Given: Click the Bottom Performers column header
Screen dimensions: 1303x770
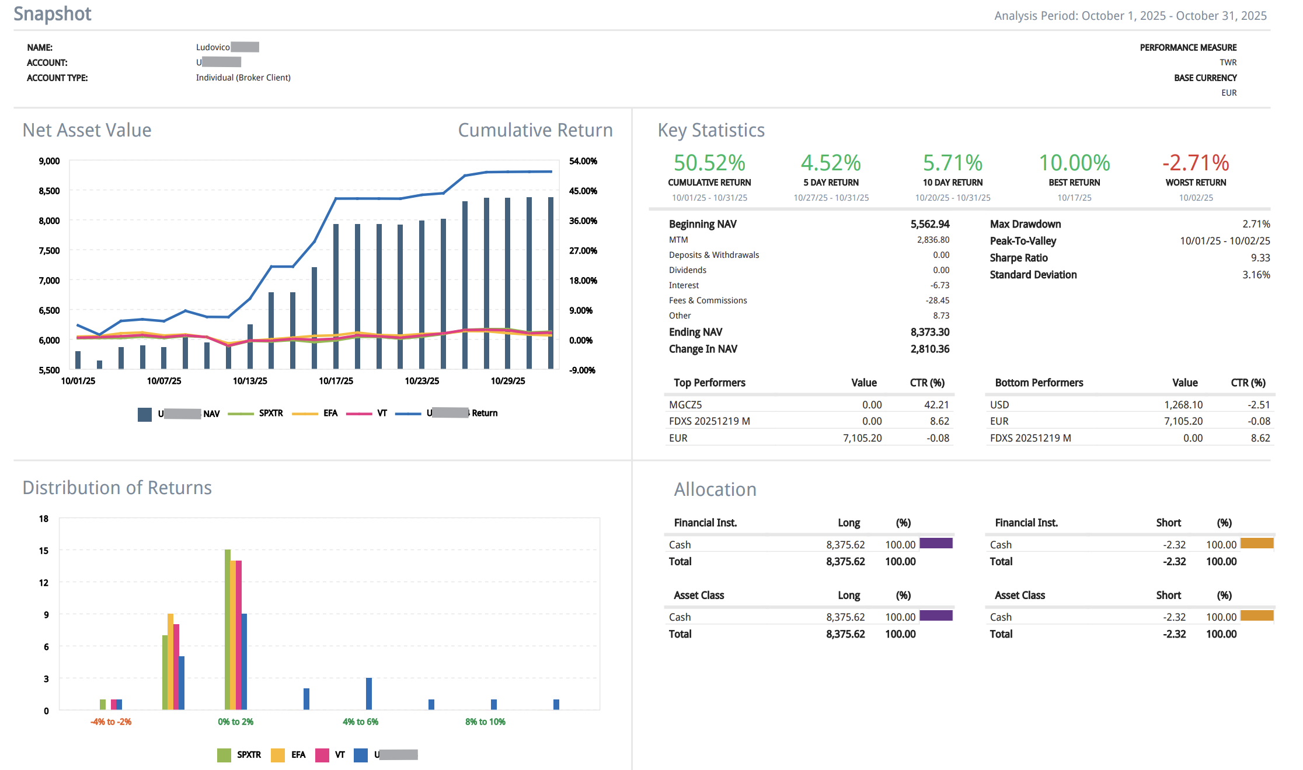Looking at the screenshot, I should point(1039,383).
